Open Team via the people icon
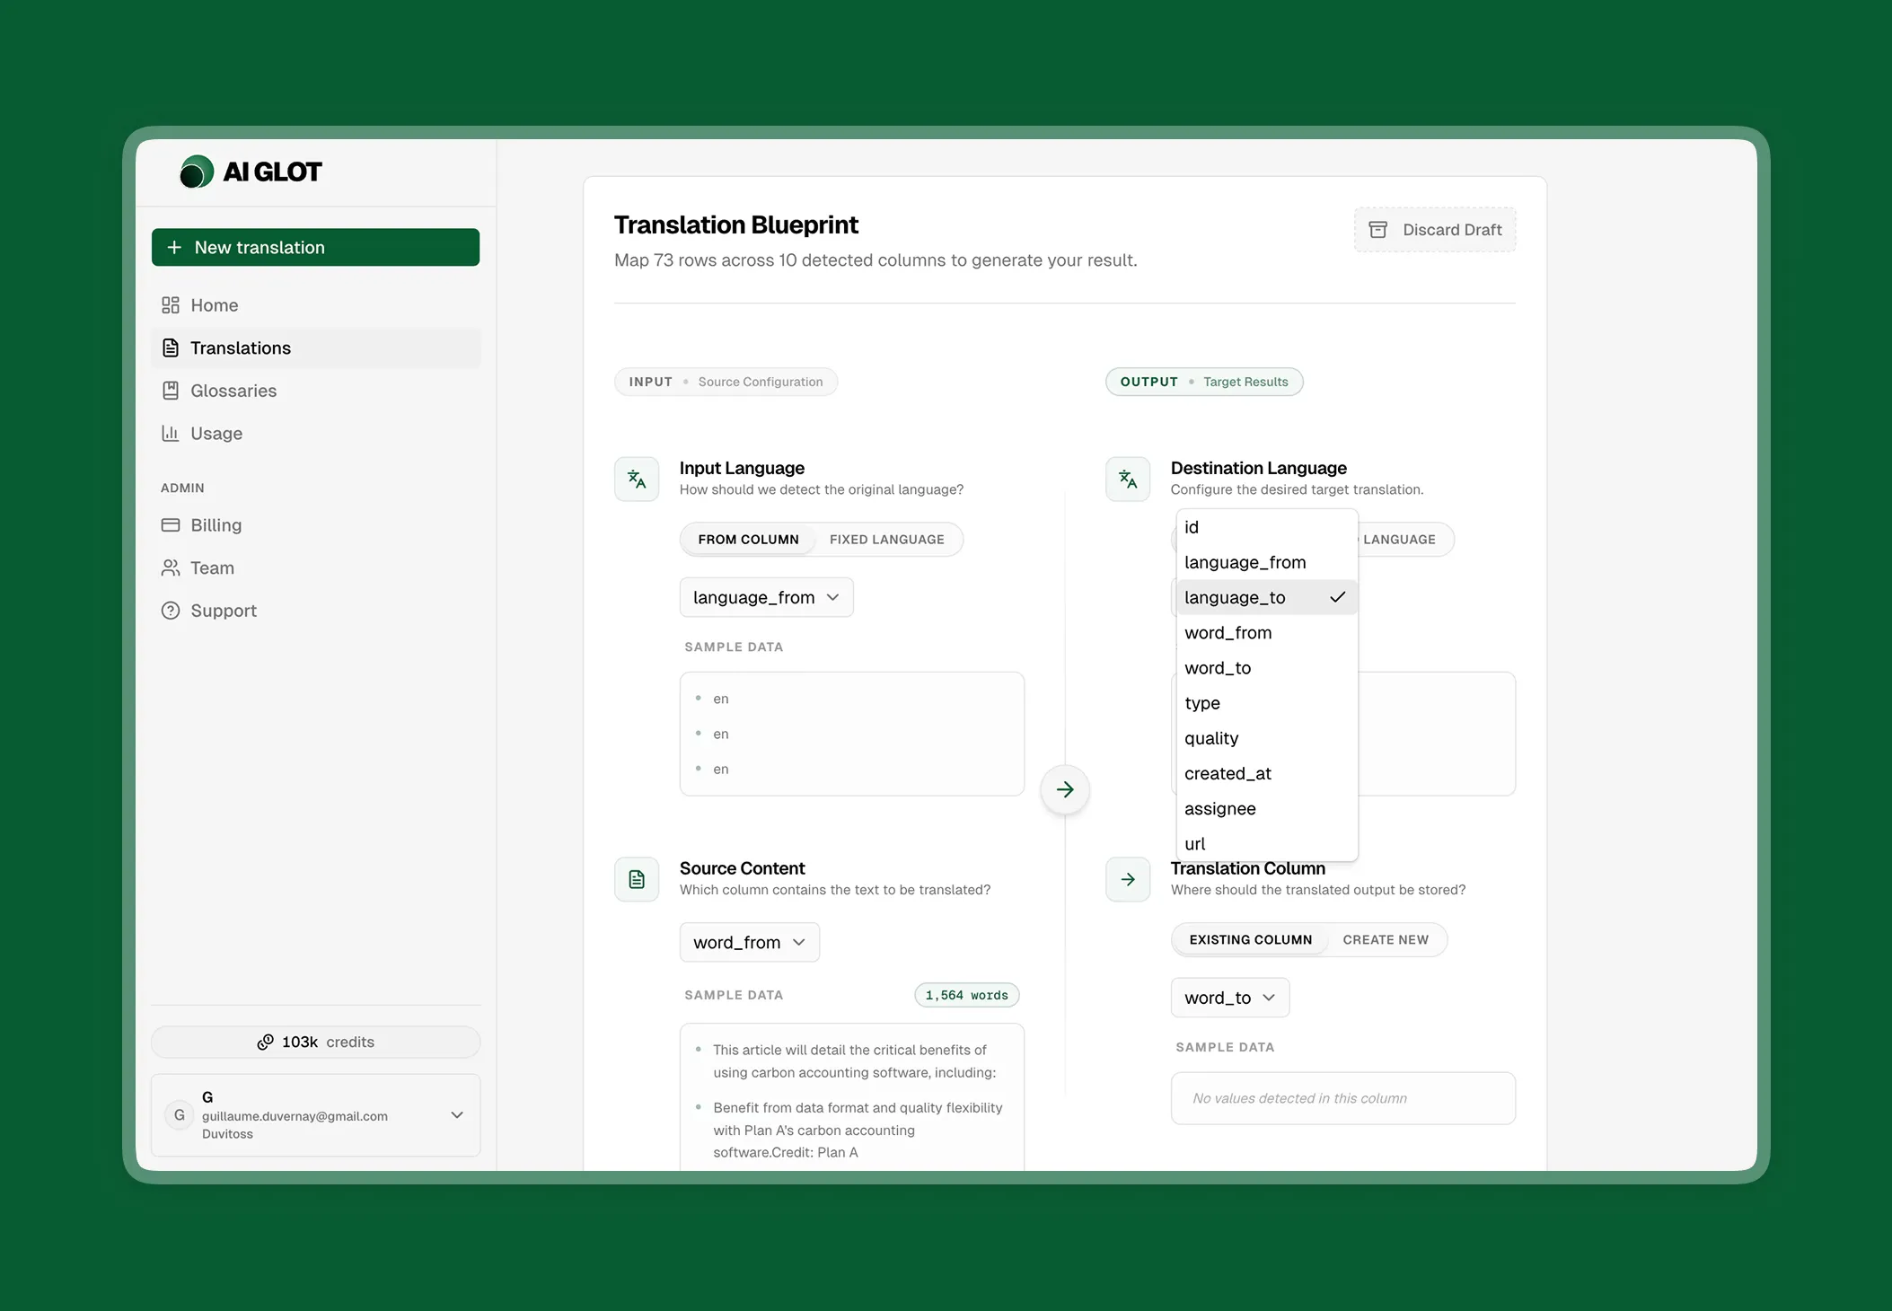The height and width of the screenshot is (1311, 1892). point(172,568)
